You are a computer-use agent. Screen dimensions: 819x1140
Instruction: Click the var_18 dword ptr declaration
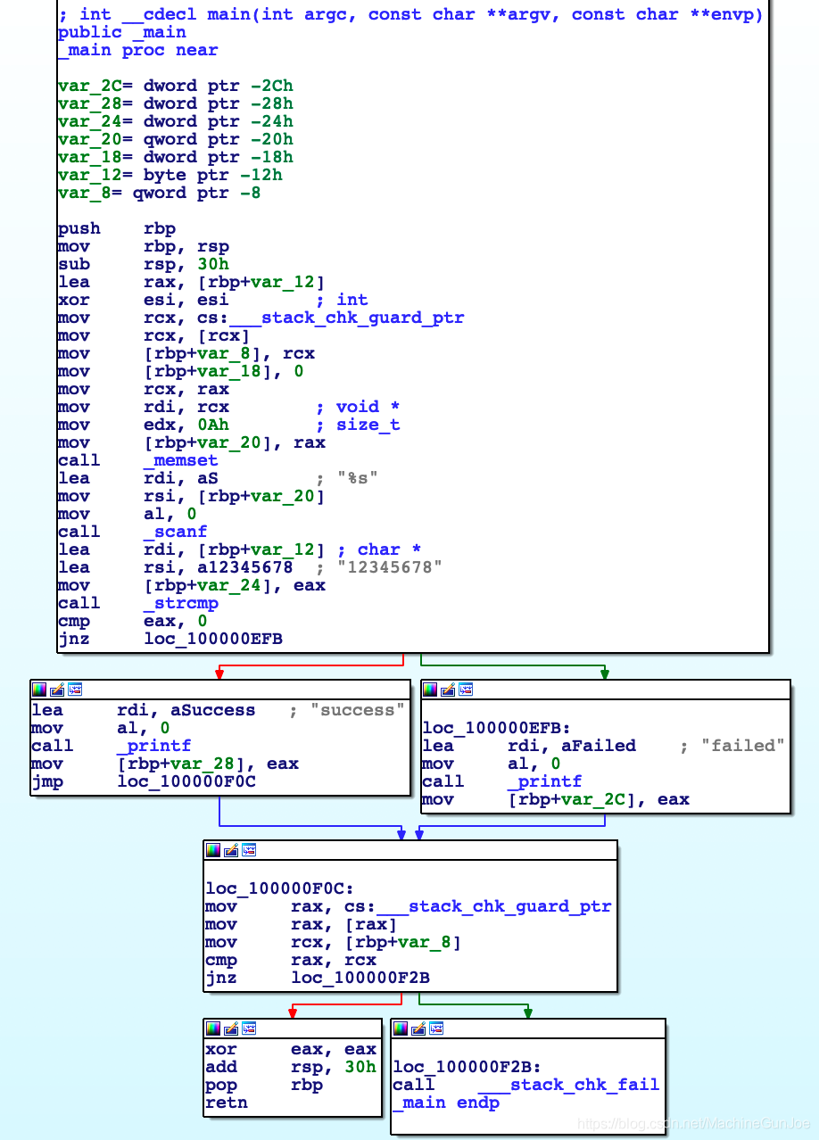pos(175,157)
